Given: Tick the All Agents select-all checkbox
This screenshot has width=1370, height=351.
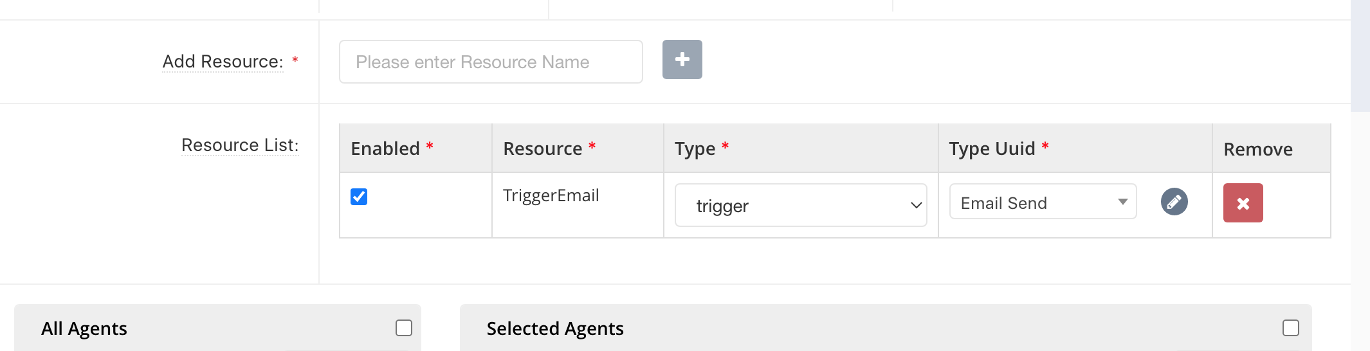Looking at the screenshot, I should coord(404,328).
